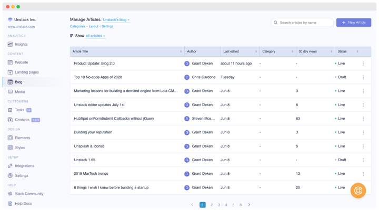Click the orange help lifebuoy button
The height and width of the screenshot is (211, 379).
pos(358,191)
